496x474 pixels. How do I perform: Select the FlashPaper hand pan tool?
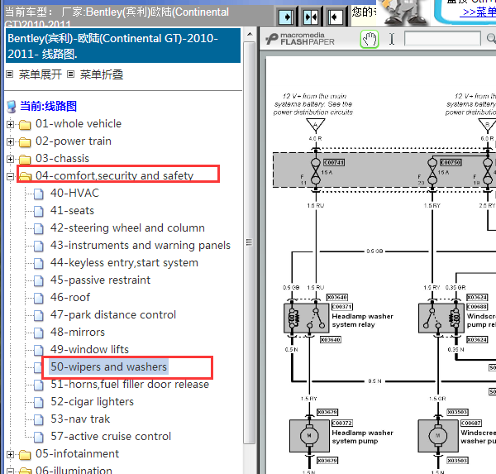pos(370,39)
